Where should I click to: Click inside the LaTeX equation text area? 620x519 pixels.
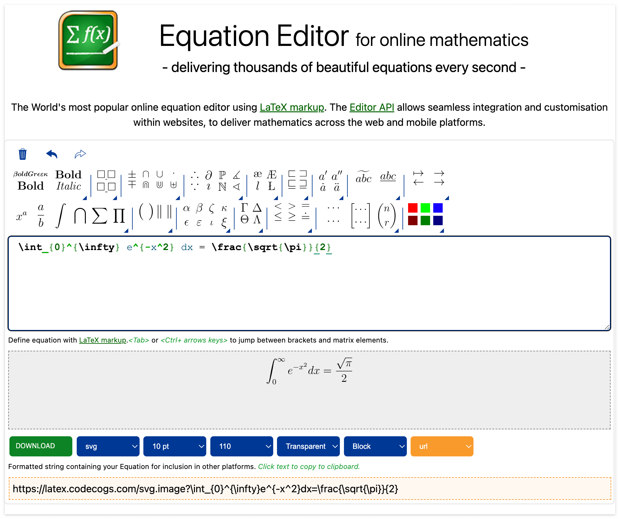click(x=309, y=289)
